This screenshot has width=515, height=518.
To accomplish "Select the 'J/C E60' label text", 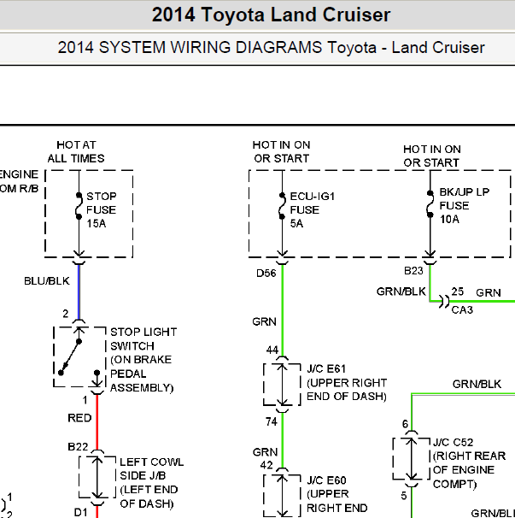I will [x=326, y=480].
